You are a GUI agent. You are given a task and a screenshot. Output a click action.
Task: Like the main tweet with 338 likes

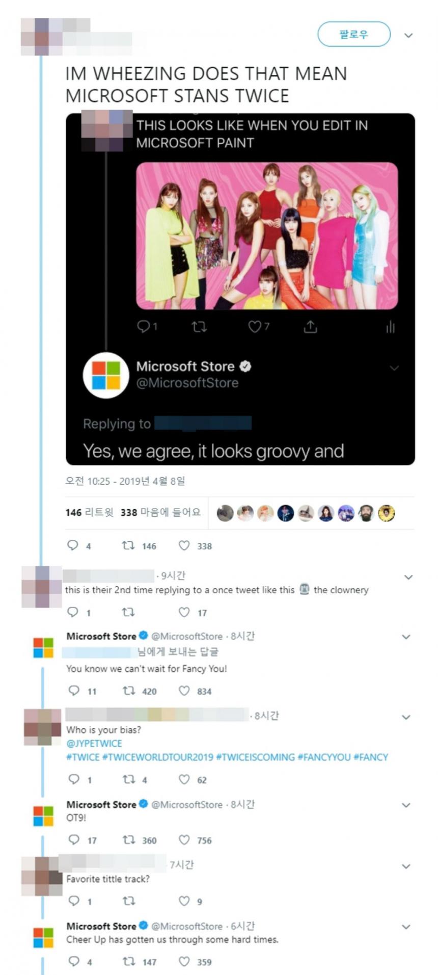click(184, 546)
